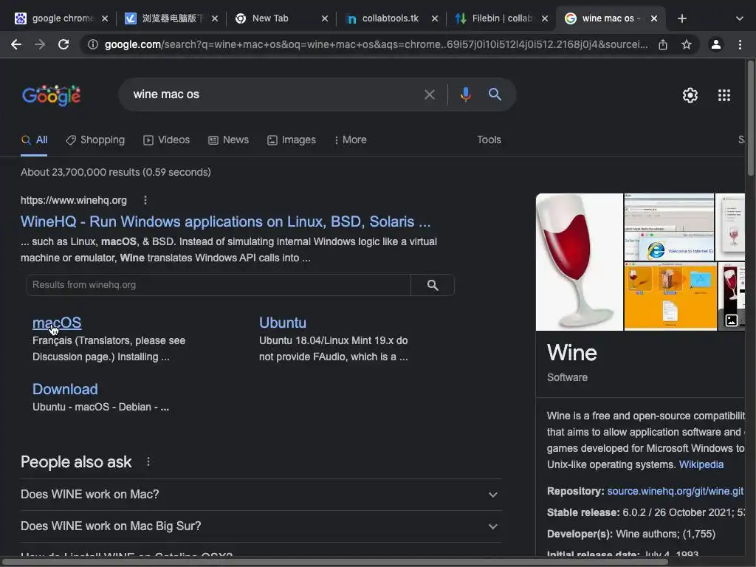Reload the current page

(63, 45)
